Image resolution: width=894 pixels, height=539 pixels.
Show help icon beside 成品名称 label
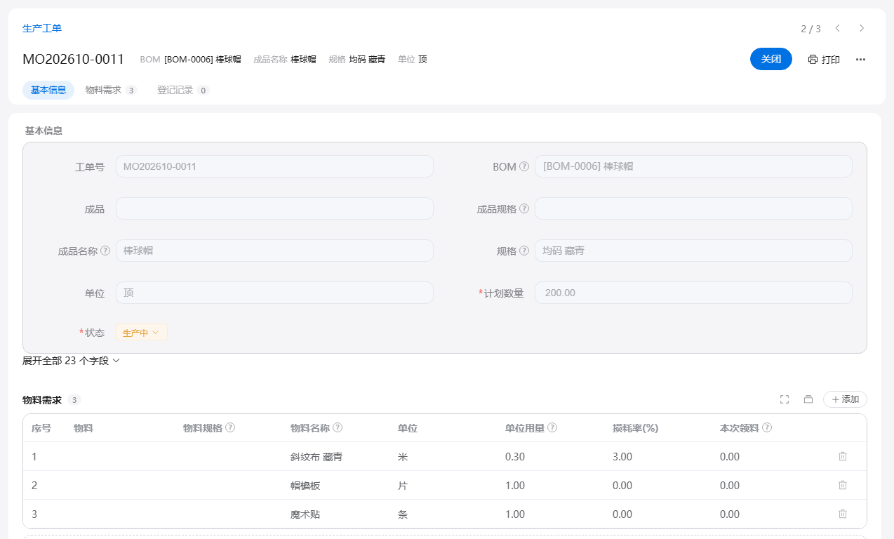[x=105, y=251]
